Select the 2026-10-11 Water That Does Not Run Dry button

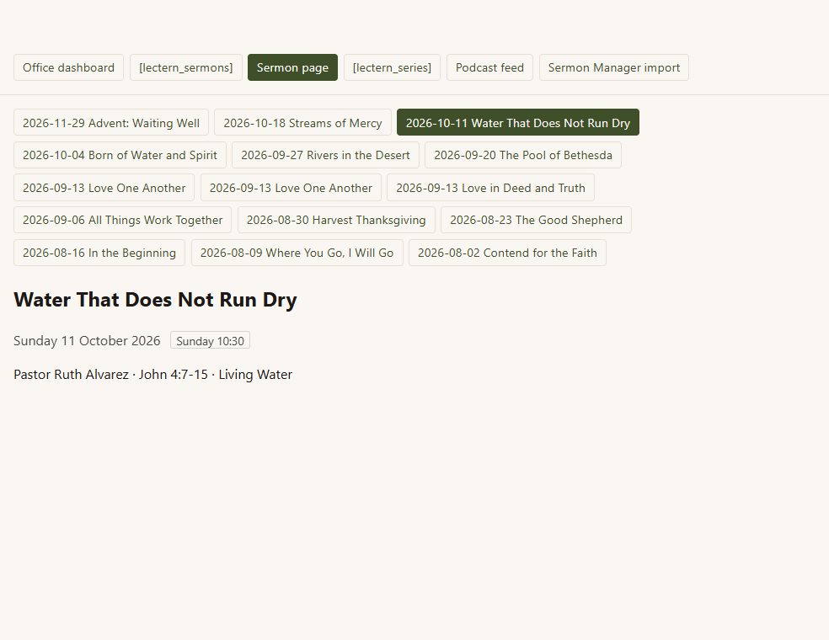(x=517, y=123)
